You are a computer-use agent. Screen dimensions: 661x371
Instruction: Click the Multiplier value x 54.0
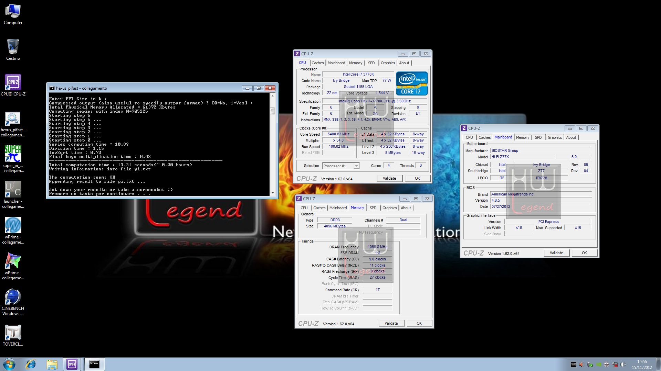(x=338, y=140)
